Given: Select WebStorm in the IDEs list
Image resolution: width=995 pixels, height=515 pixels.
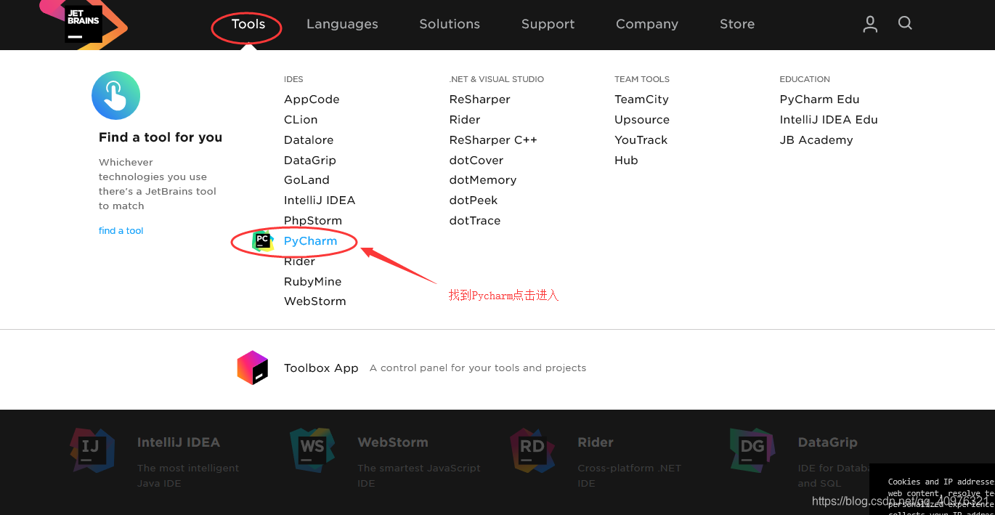Looking at the screenshot, I should (x=315, y=301).
